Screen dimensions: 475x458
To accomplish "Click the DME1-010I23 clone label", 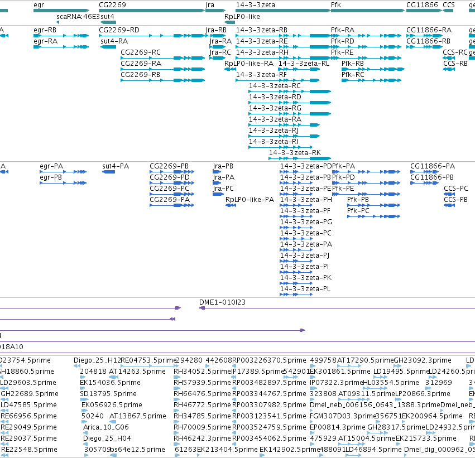I will pyautogui.click(x=222, y=302).
